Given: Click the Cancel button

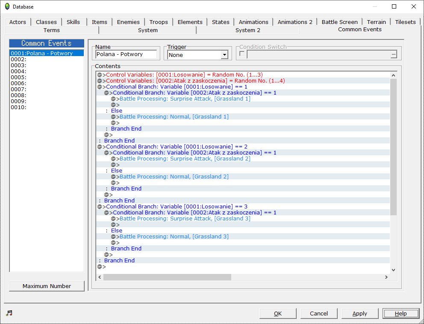Looking at the screenshot, I should coord(319,313).
